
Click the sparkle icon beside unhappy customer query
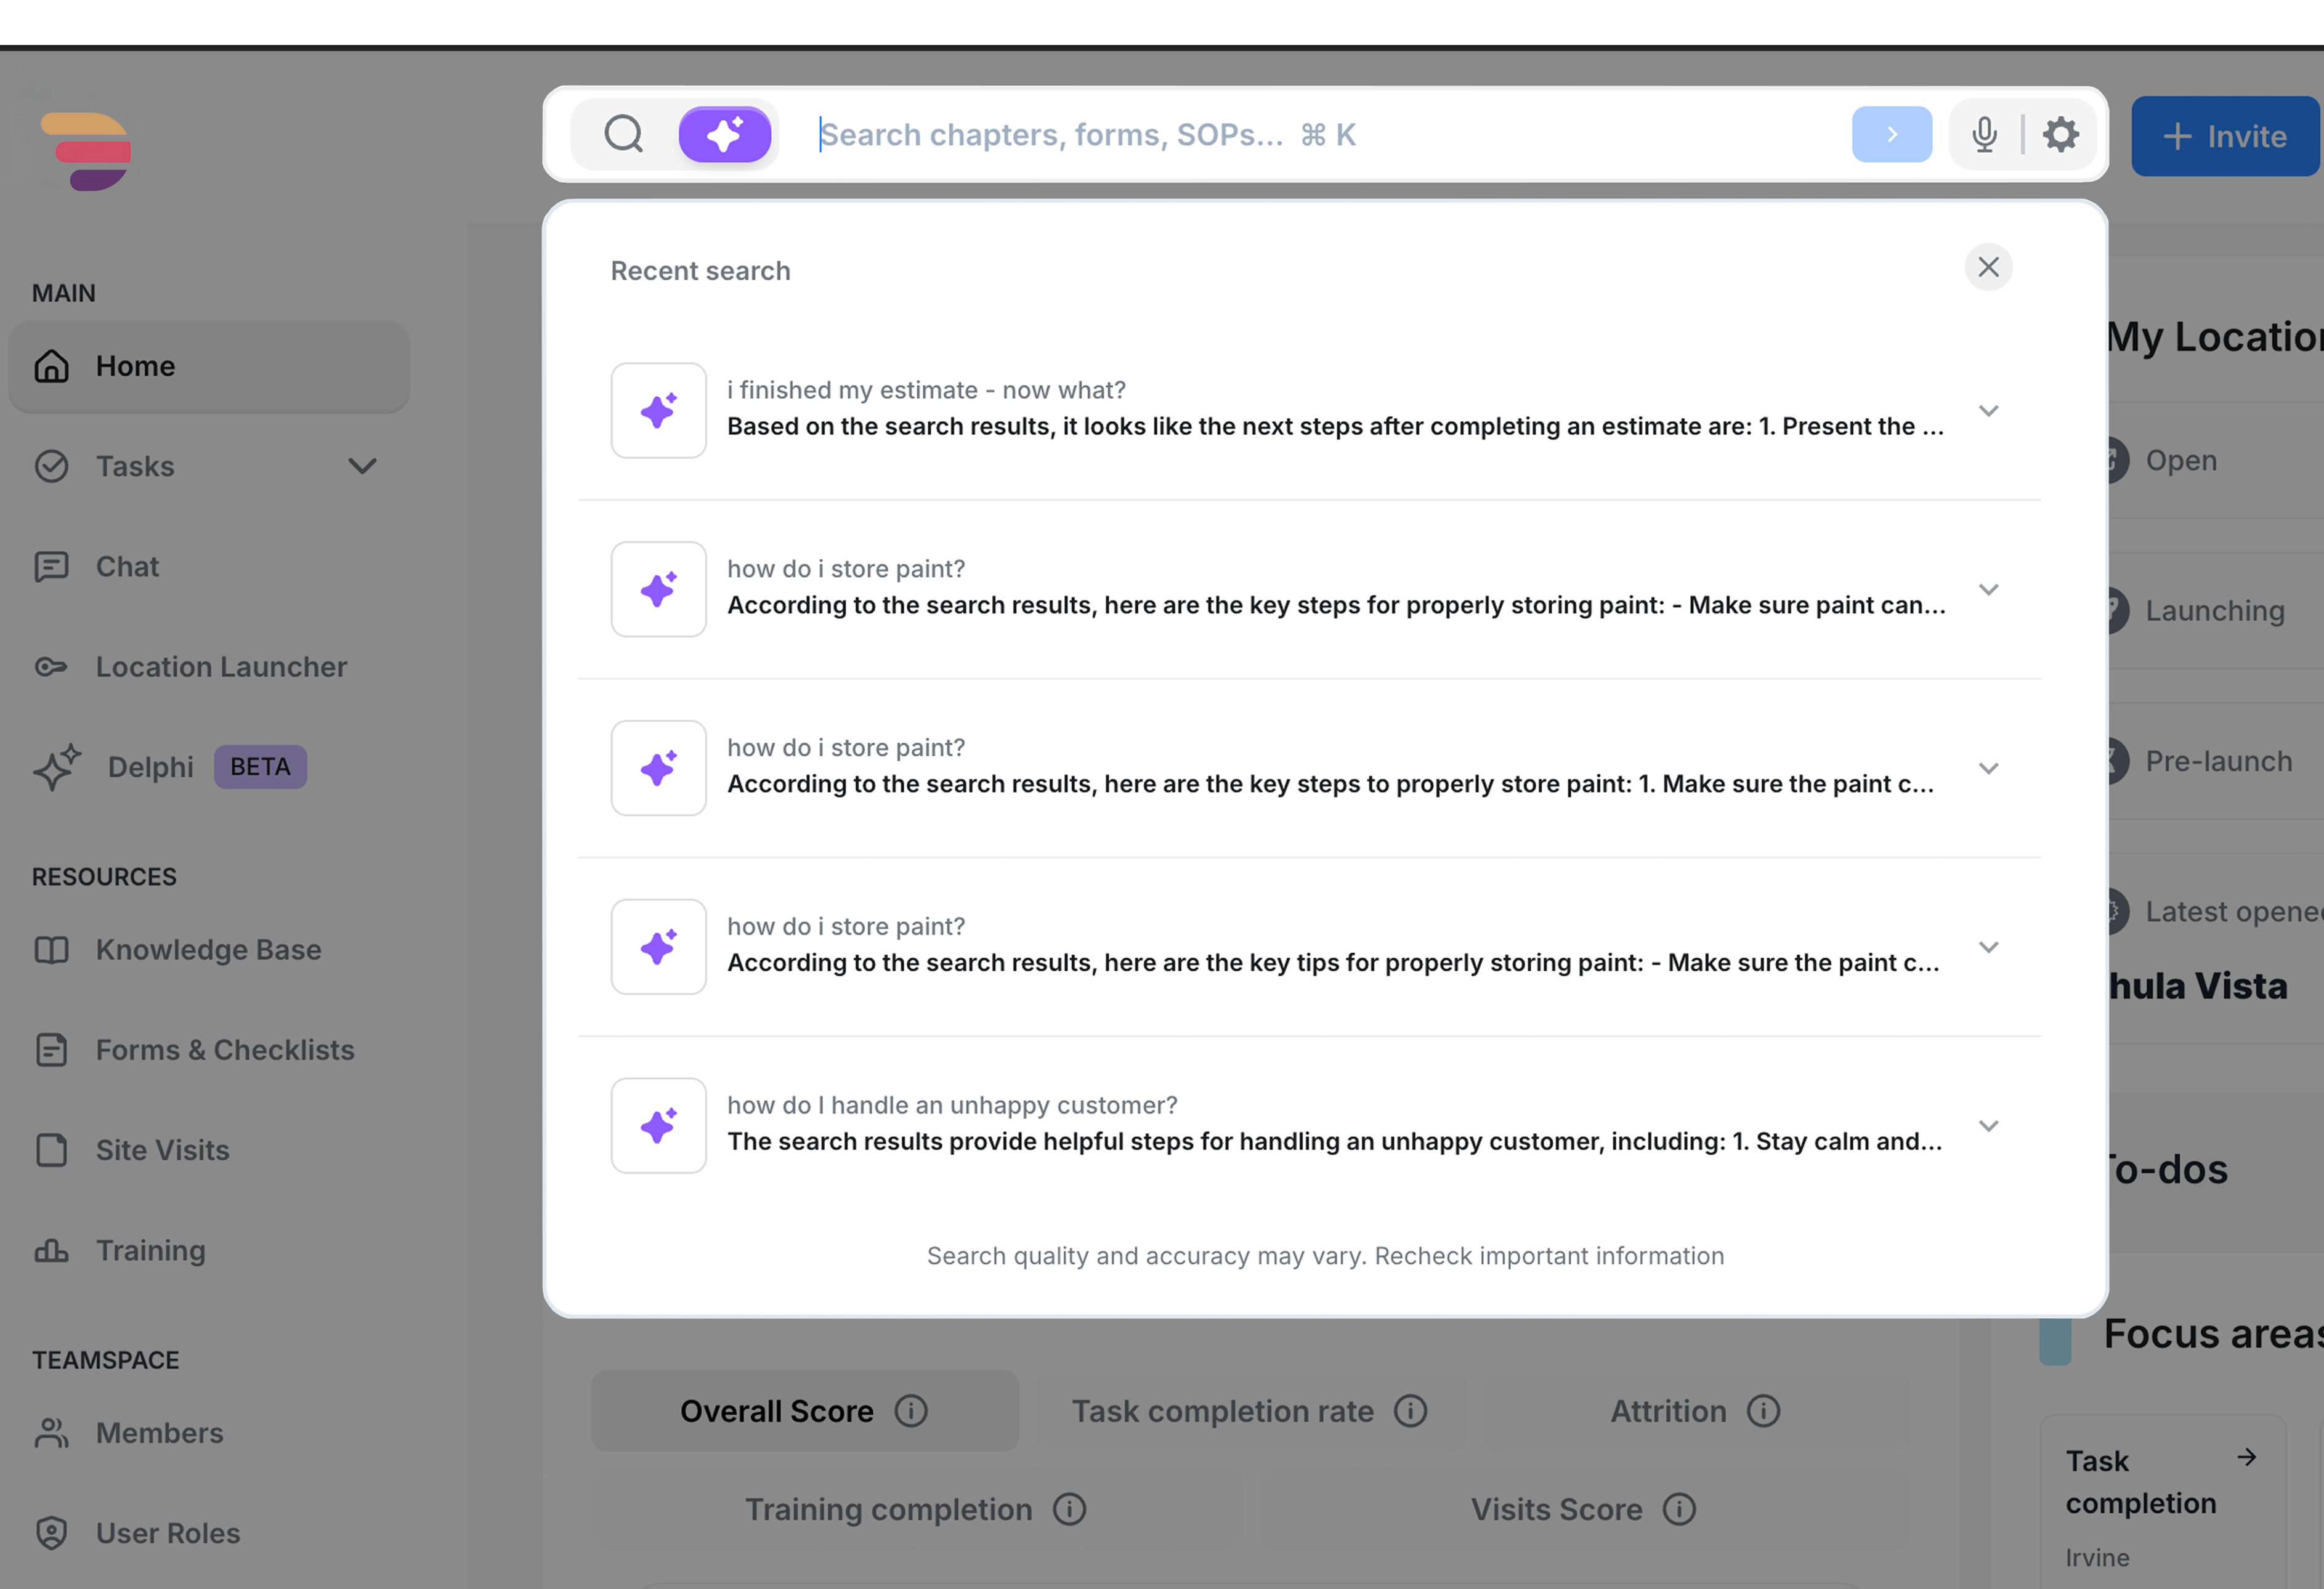point(658,1126)
